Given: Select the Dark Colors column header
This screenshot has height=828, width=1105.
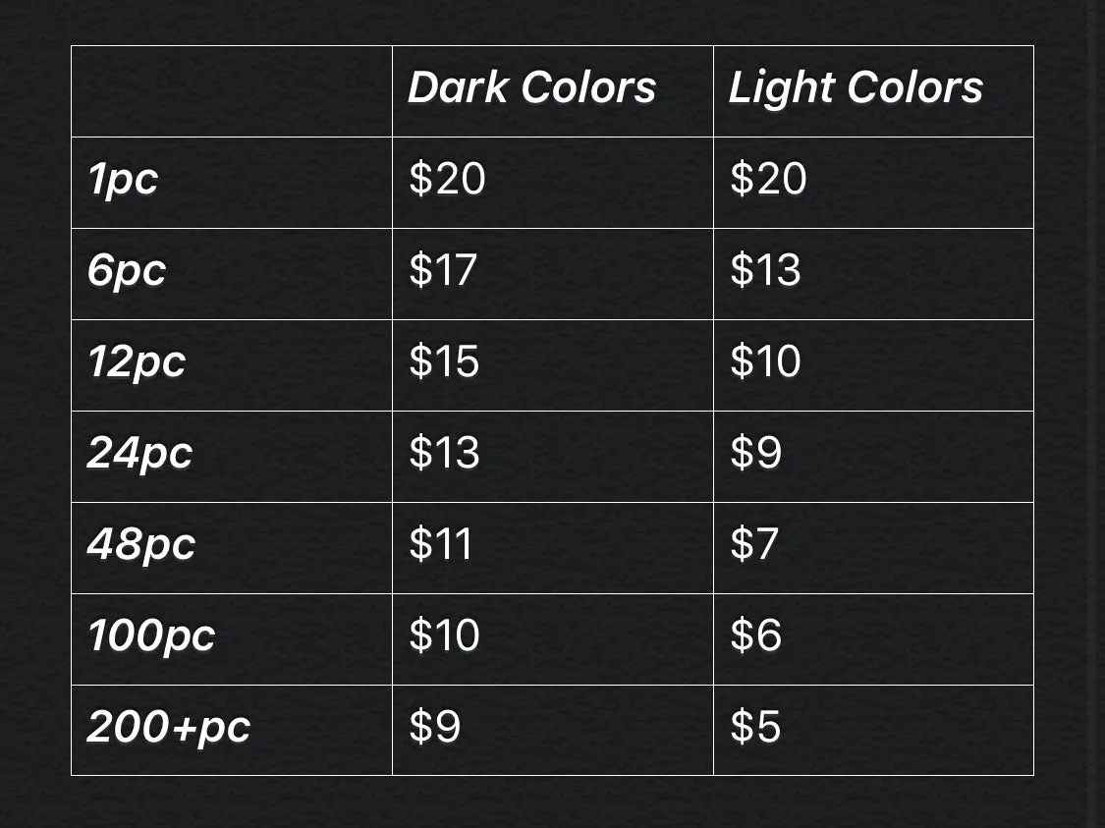Looking at the screenshot, I should click(532, 87).
